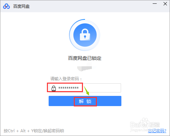
Task: Click the Baidu Netdisk cloud logo
Action: click(6, 6)
